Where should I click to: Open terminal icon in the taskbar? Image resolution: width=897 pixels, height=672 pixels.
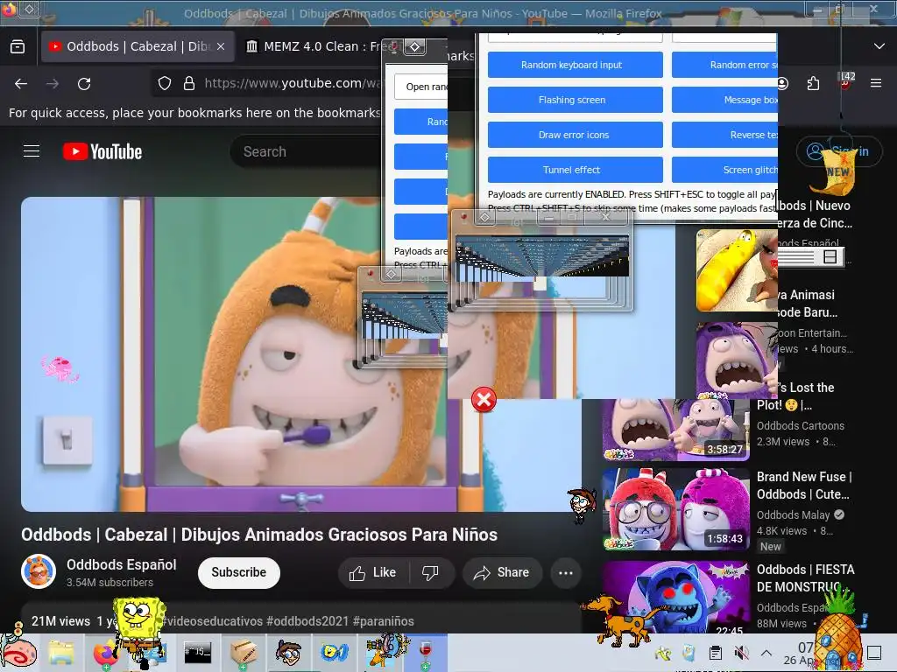197,652
